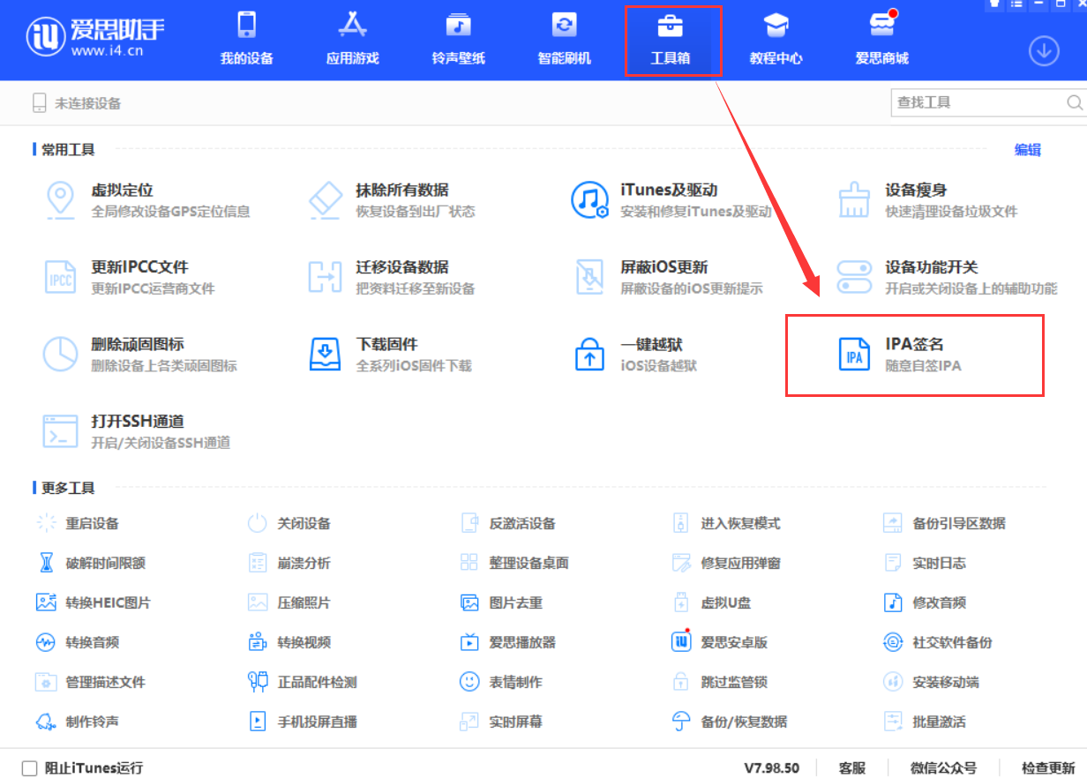Open the IPA签名 tool icon
Viewport: 1087px width, 778px height.
[854, 354]
